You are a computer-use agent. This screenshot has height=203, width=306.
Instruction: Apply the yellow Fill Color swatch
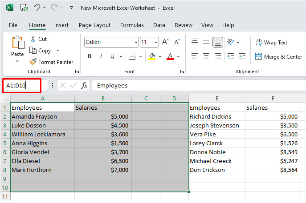(152, 56)
